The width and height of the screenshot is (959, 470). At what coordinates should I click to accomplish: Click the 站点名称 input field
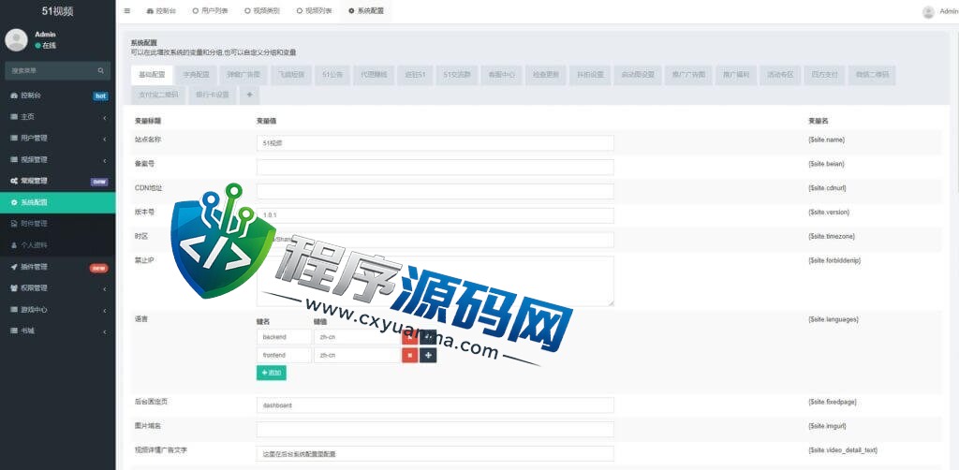[x=435, y=143]
